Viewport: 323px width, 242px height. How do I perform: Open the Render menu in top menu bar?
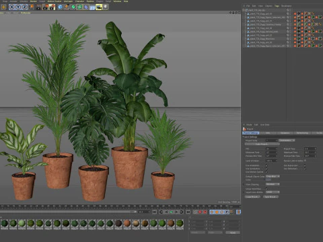coord(34,1)
